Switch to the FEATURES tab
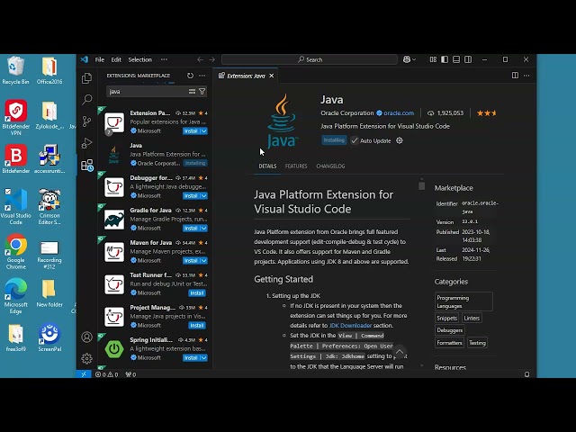Screen dimensions: 576x432 coord(296,166)
